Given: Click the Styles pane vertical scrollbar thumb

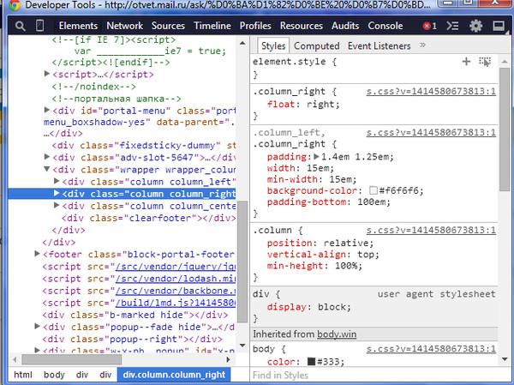Looking at the screenshot, I should point(505,129).
